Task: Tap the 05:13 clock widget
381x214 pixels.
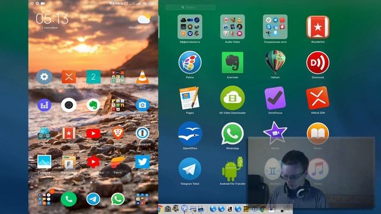Action: 52,19
